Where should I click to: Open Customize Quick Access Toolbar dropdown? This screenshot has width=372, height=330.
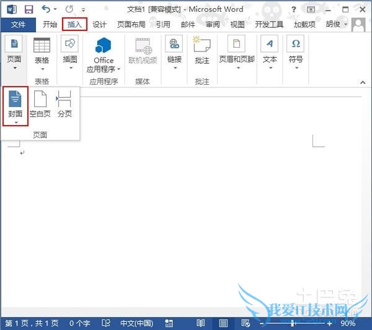click(x=83, y=10)
